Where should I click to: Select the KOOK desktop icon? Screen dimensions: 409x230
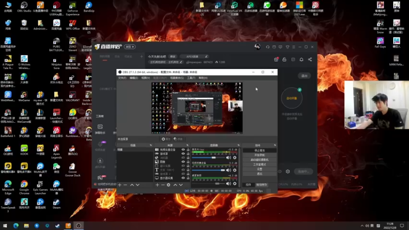pyautogui.click(x=24, y=150)
